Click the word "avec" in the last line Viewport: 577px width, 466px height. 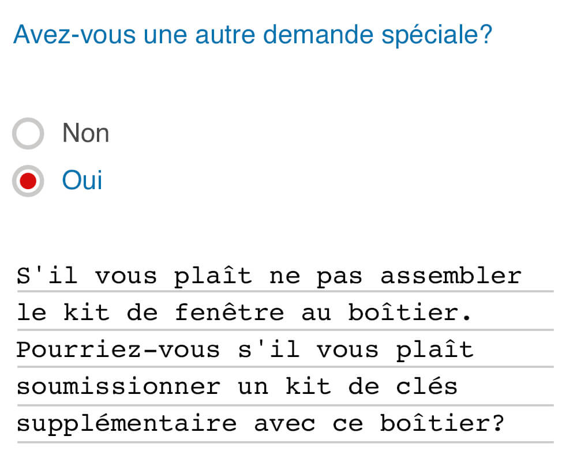tap(284, 424)
